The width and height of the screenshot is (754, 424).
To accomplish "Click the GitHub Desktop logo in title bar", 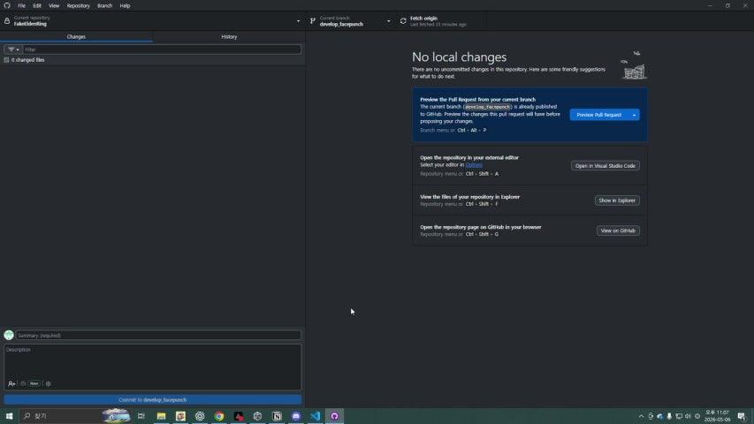I will pos(7,6).
